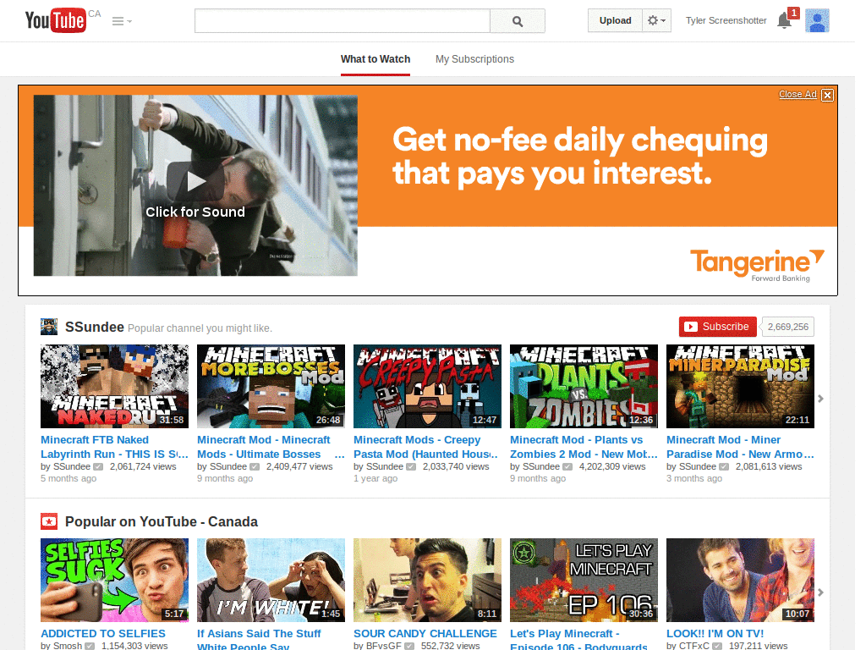Click the CTFxC channel author link
866x650 pixels.
[x=694, y=646]
